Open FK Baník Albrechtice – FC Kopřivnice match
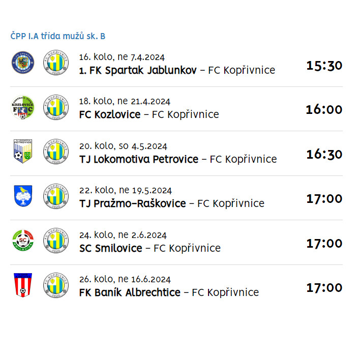The image size is (356, 356). coord(169,292)
